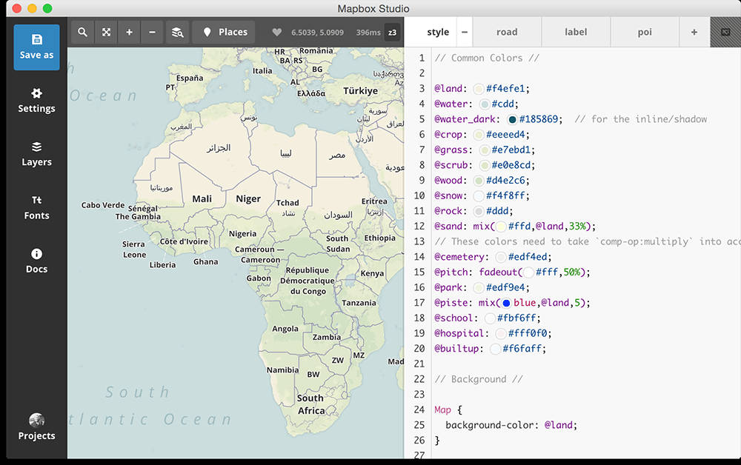This screenshot has height=465, width=741.
Task: Open Projects from the sidebar avatar
Action: click(x=36, y=427)
